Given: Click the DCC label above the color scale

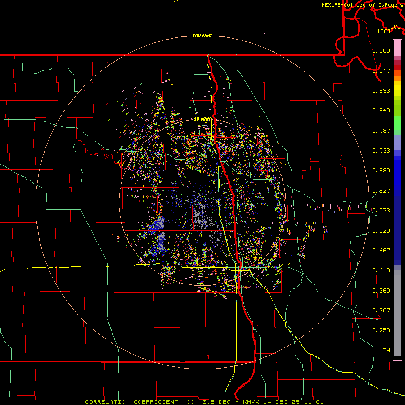Looking at the screenshot, I should point(395,27).
